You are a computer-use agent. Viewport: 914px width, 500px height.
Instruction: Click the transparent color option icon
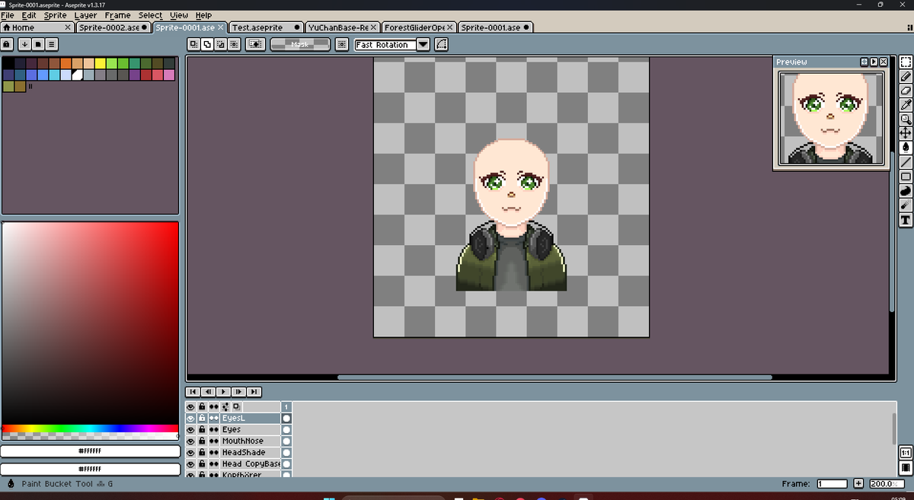(255, 44)
